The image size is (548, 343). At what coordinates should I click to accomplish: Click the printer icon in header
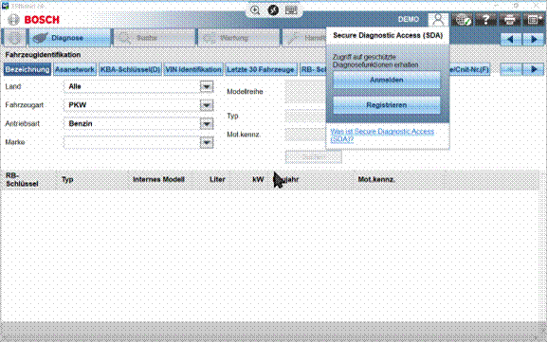(509, 20)
